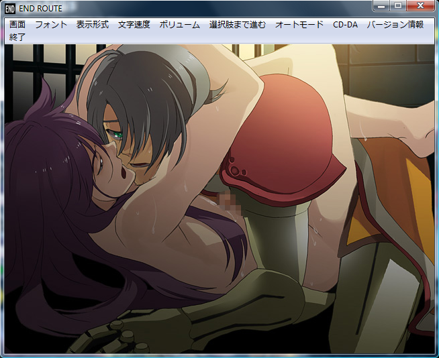Image resolution: width=439 pixels, height=358 pixels.
Task: Open the 画面 menu
Action: tap(17, 25)
